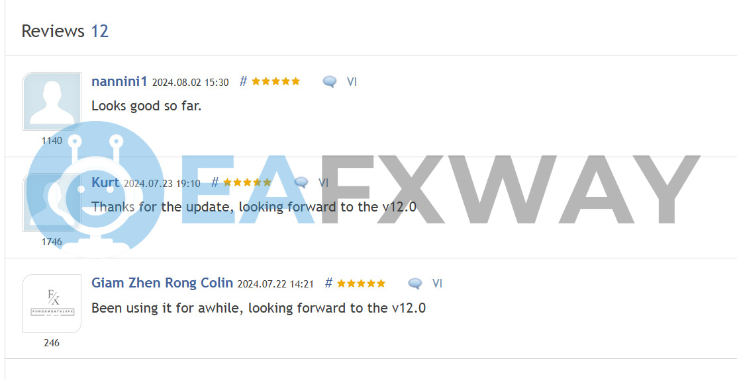Image resolution: width=737 pixels, height=380 pixels.
Task: Click Kurt's avatar thumbnail
Action: tap(52, 202)
